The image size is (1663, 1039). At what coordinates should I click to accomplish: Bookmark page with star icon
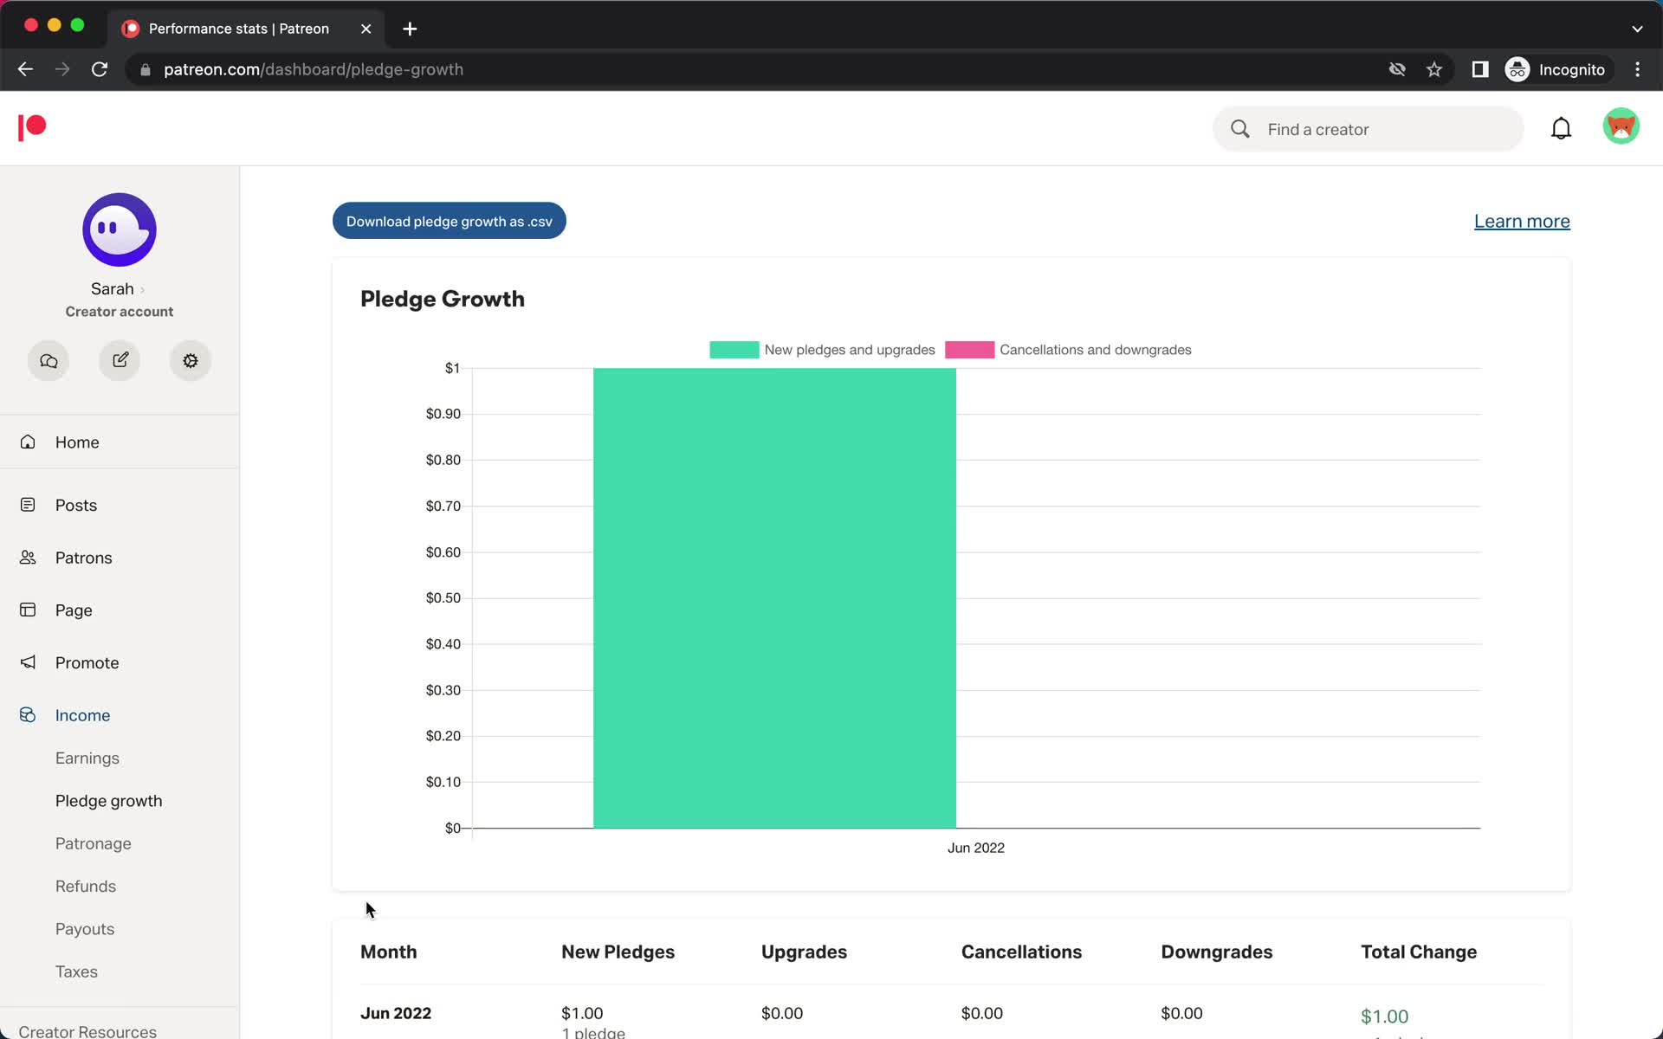click(x=1434, y=69)
